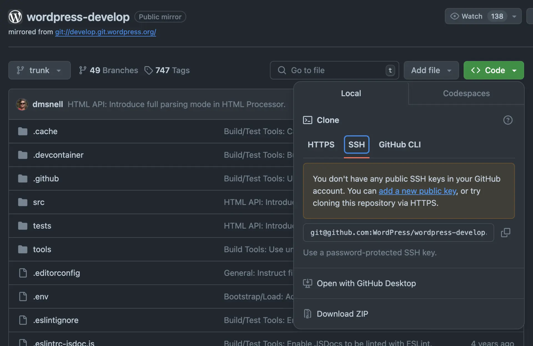This screenshot has width=533, height=346.
Task: Click the 747 Tags tag icon
Action: click(149, 70)
